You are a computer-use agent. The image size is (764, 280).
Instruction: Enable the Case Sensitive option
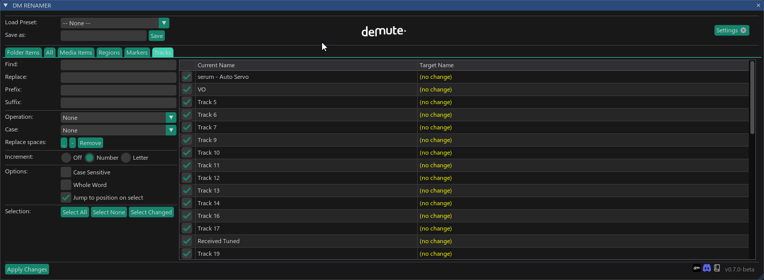pyautogui.click(x=66, y=172)
